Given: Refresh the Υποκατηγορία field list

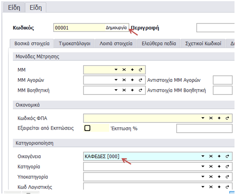Looking at the screenshot, I should 227,177.
